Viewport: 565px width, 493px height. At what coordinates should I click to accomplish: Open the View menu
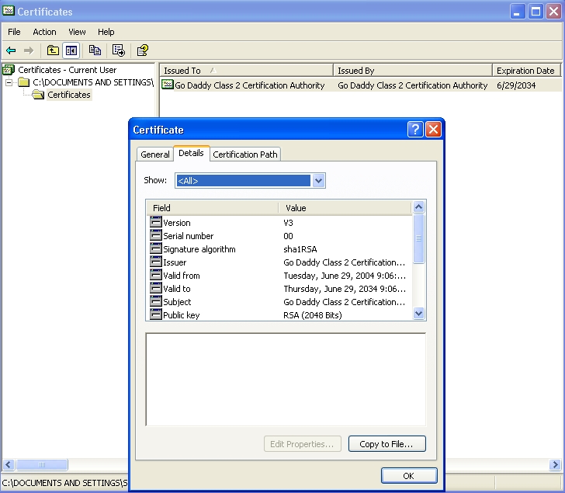(77, 32)
